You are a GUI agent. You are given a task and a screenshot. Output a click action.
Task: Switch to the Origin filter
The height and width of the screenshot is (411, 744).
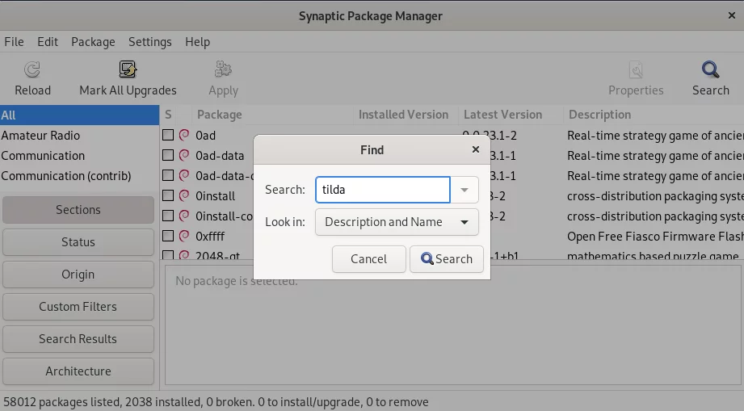[78, 274]
